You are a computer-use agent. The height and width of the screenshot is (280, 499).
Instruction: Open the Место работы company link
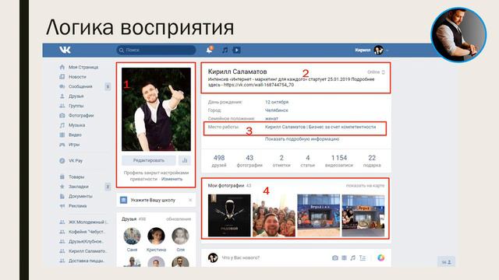(x=320, y=127)
